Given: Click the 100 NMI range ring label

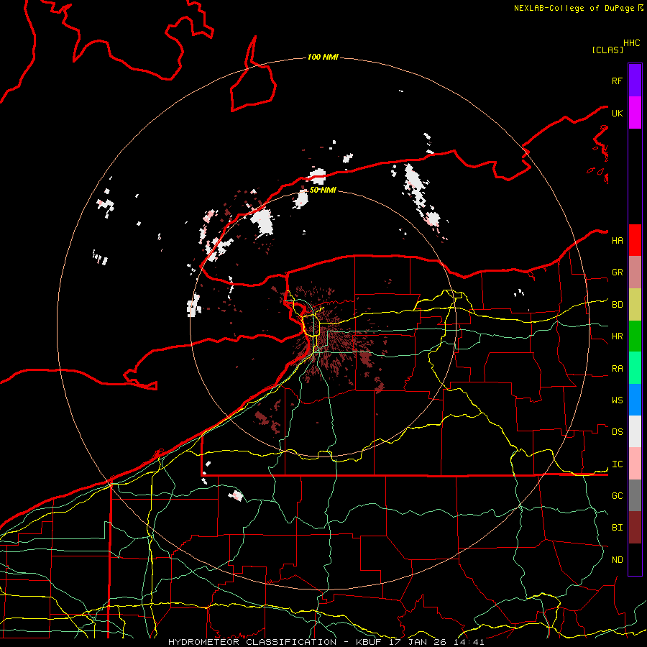Looking at the screenshot, I should (x=323, y=57).
